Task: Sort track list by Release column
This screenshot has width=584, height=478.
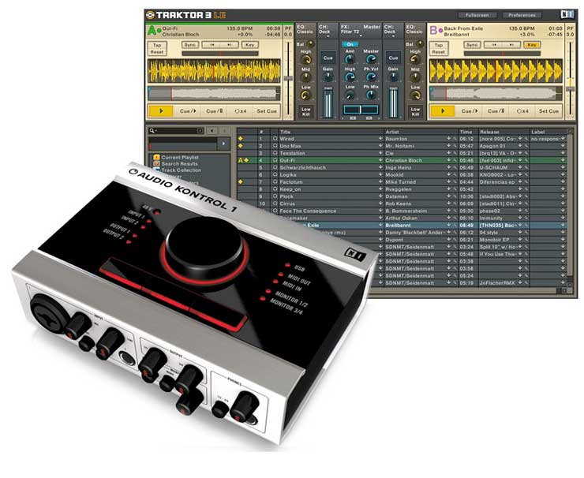Action: coord(504,132)
